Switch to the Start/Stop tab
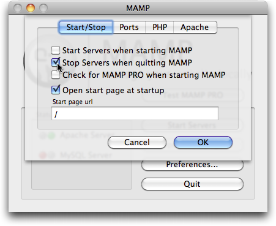276x226 pixels. pos(86,27)
